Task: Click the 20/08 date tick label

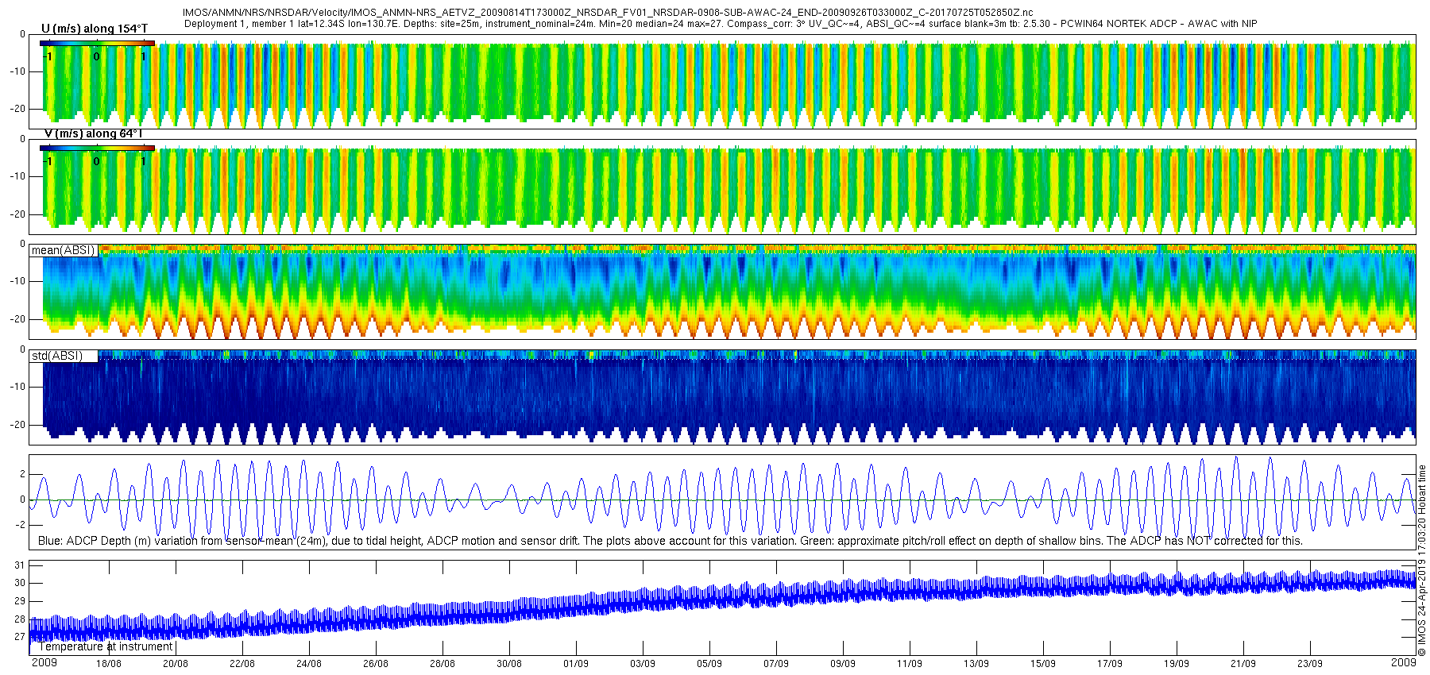Action: (x=175, y=664)
